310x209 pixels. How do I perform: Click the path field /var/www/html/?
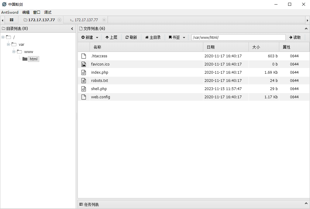tap(239, 37)
